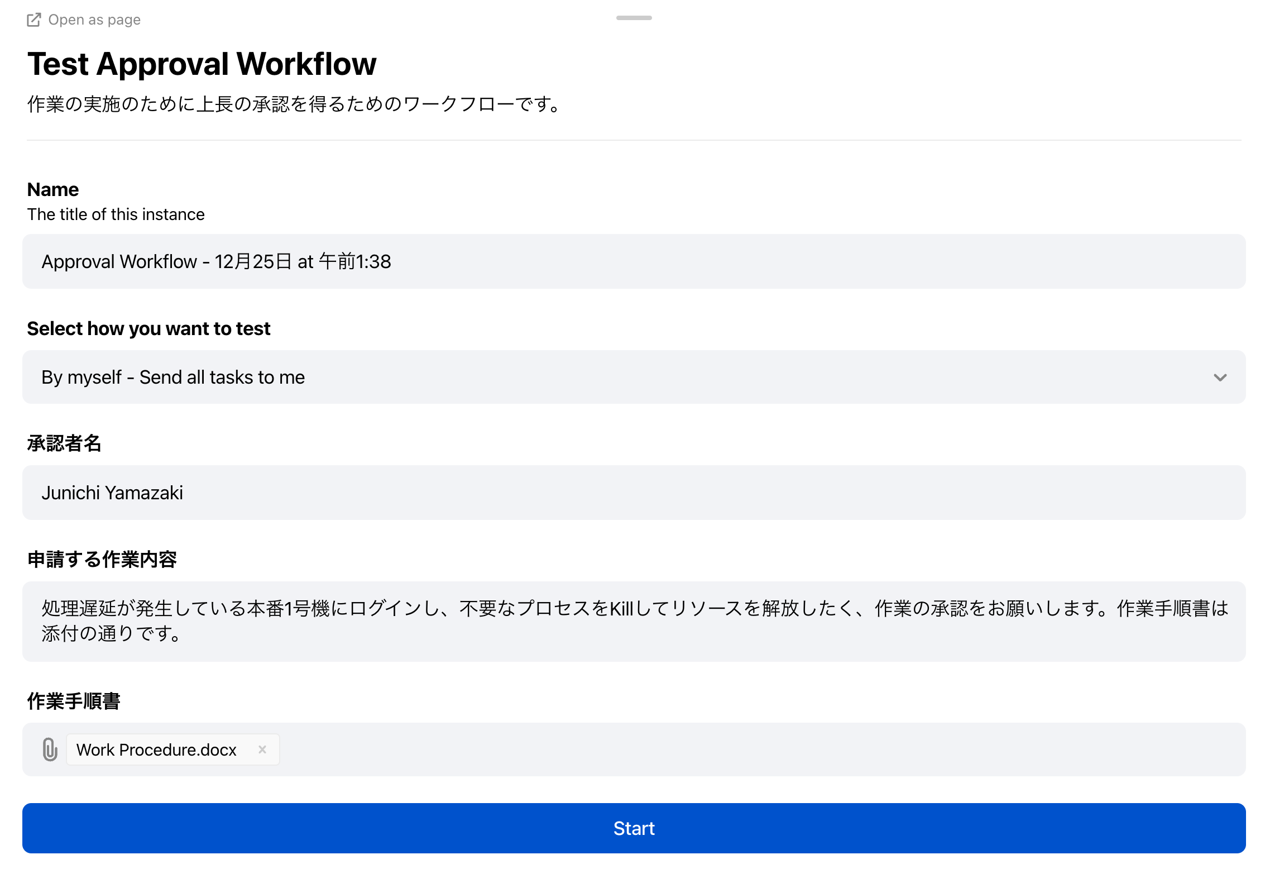Remove the Work Procedure.docx attachment
Image resolution: width=1265 pixels, height=869 pixels.
(262, 749)
